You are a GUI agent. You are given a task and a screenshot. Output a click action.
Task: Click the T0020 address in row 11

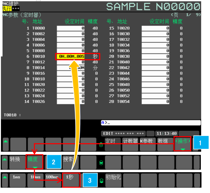tap(39, 85)
